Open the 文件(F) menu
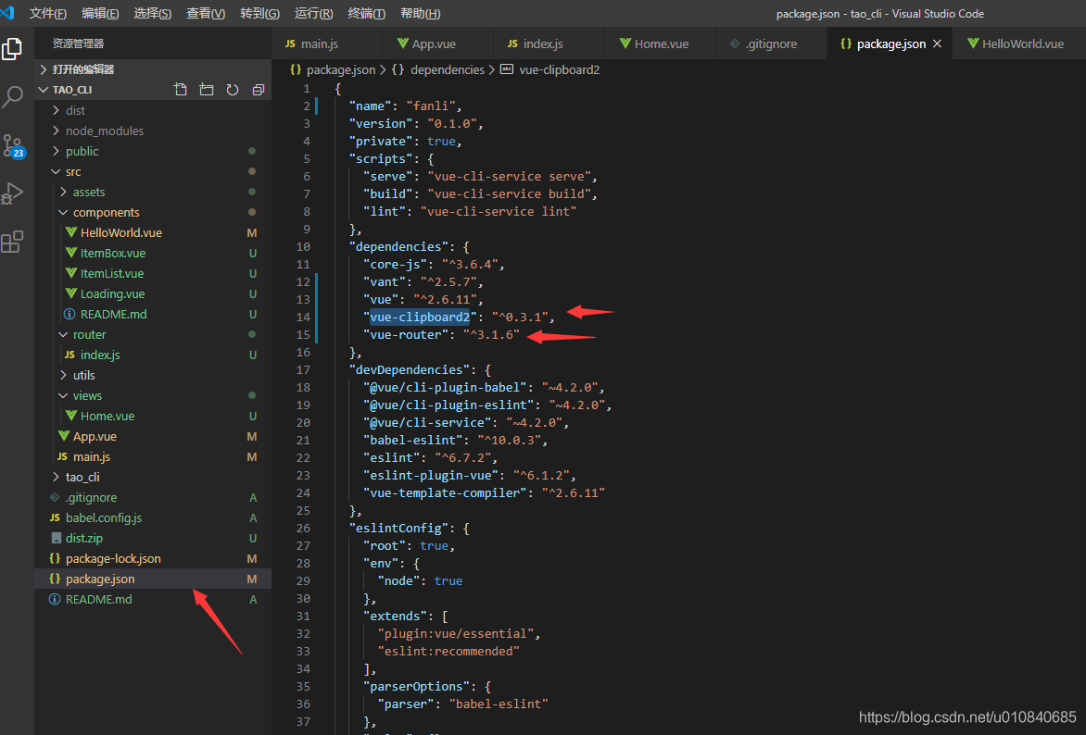The height and width of the screenshot is (735, 1086). 48,13
